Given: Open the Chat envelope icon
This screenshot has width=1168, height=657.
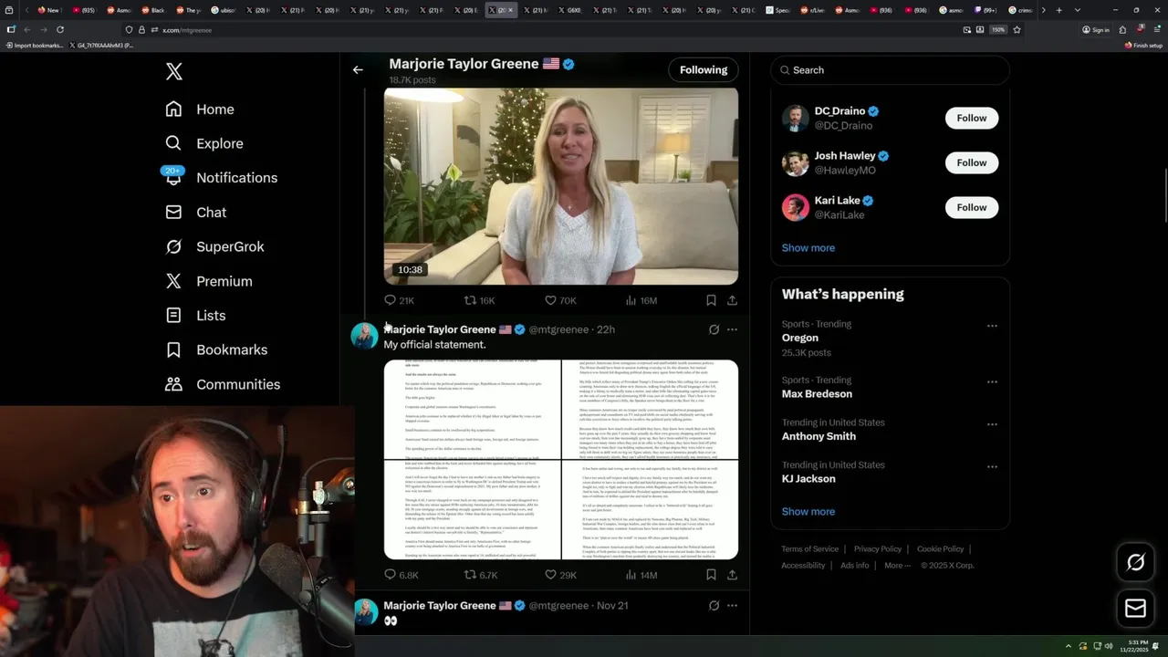Looking at the screenshot, I should click(x=173, y=212).
